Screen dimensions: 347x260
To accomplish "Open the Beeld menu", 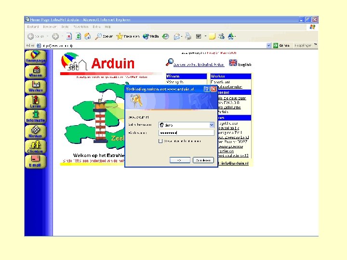I will (x=65, y=27).
